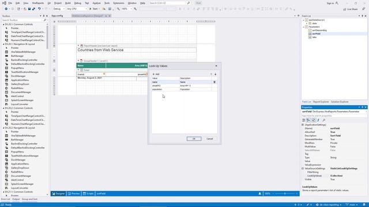The width and height of the screenshot is (369, 207).
Task: Switch to the Scripts tab
Action: [88, 194]
